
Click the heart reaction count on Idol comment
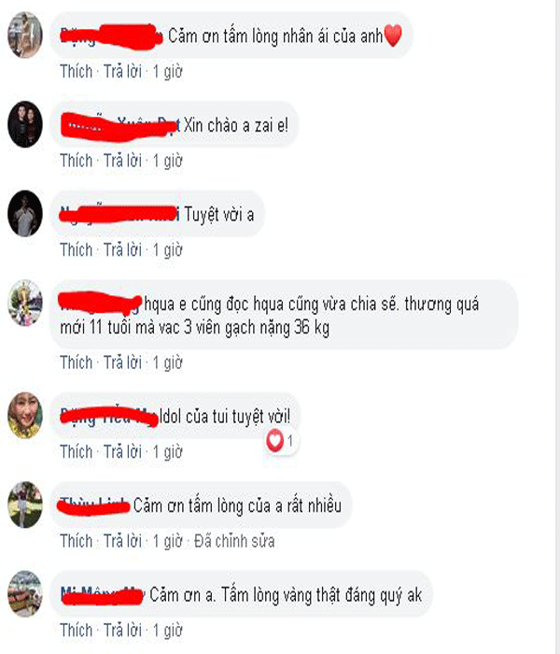point(281,441)
